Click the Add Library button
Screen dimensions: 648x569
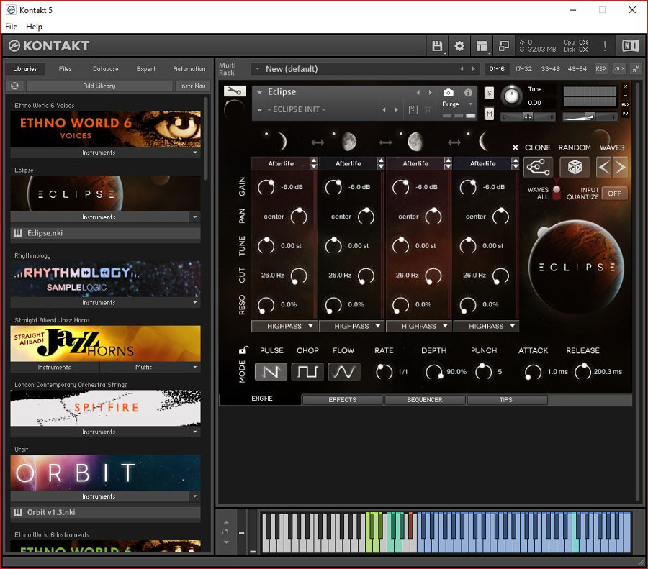pyautogui.click(x=99, y=86)
